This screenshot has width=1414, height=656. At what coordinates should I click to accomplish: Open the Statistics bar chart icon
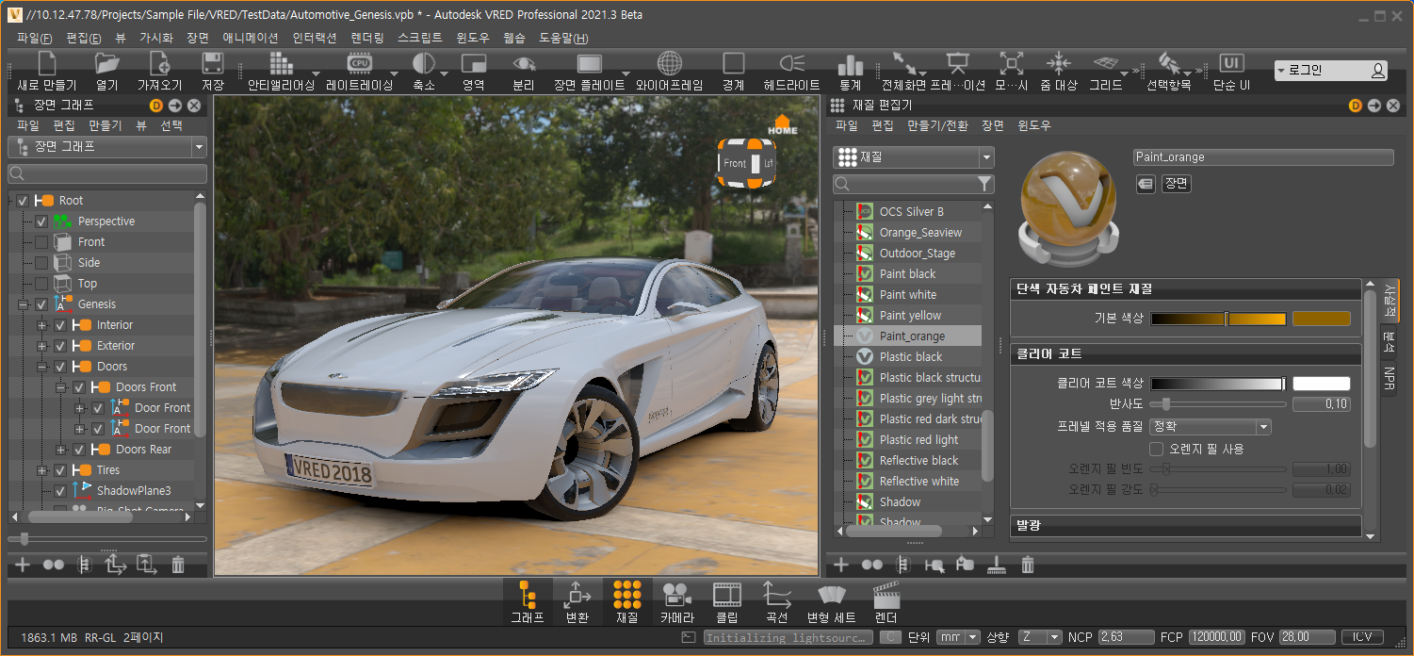point(850,64)
